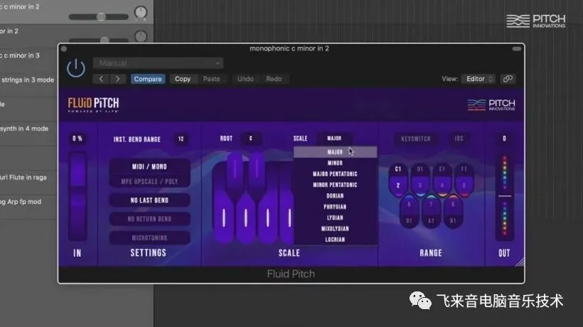Viewport: 583px width, 327px height.
Task: Click the second black key in scale keyboard
Action: point(257,173)
